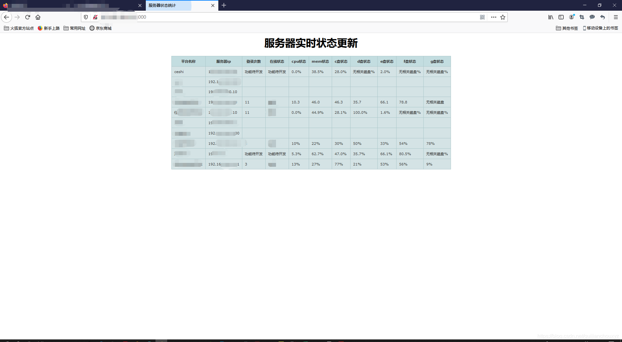Bookmark this page with the star

point(503,17)
